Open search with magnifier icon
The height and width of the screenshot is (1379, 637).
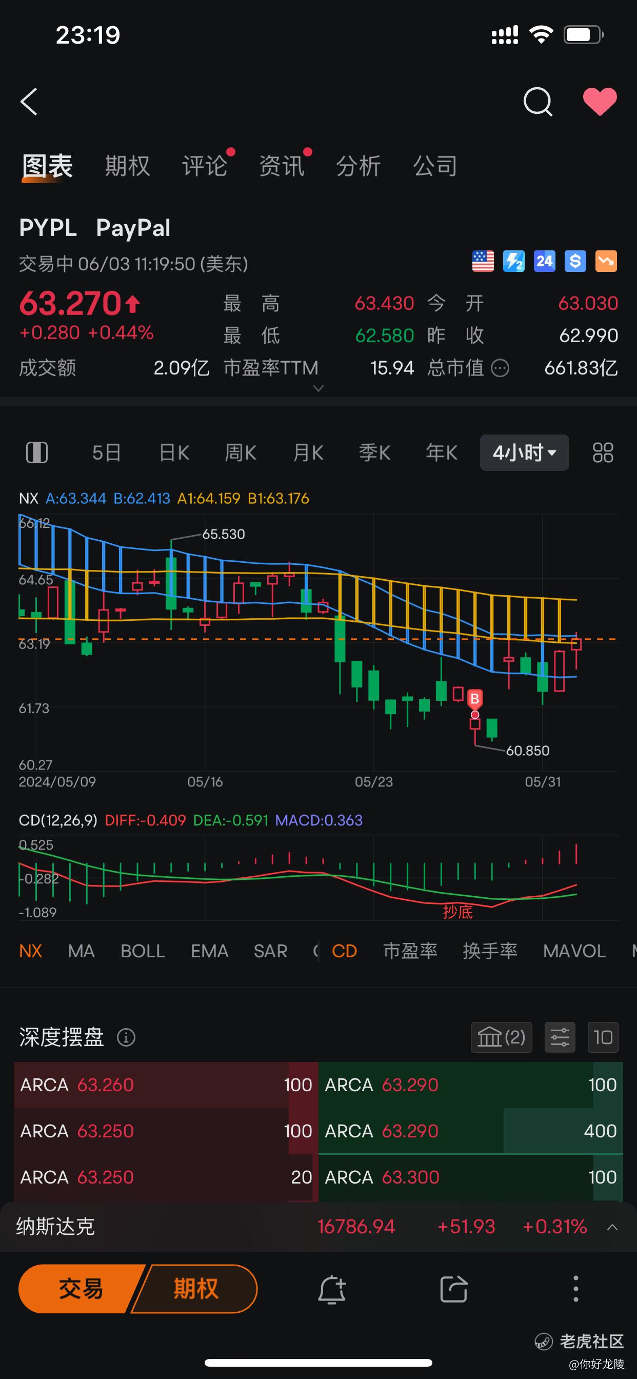point(538,102)
